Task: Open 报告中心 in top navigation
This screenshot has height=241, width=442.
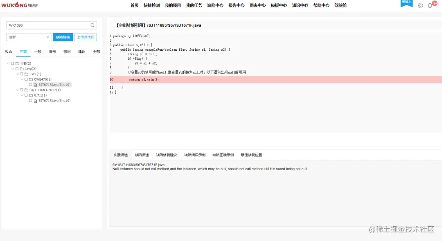Action: point(237,5)
